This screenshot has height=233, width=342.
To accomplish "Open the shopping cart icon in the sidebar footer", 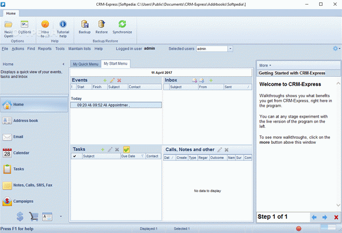I will point(34,217).
